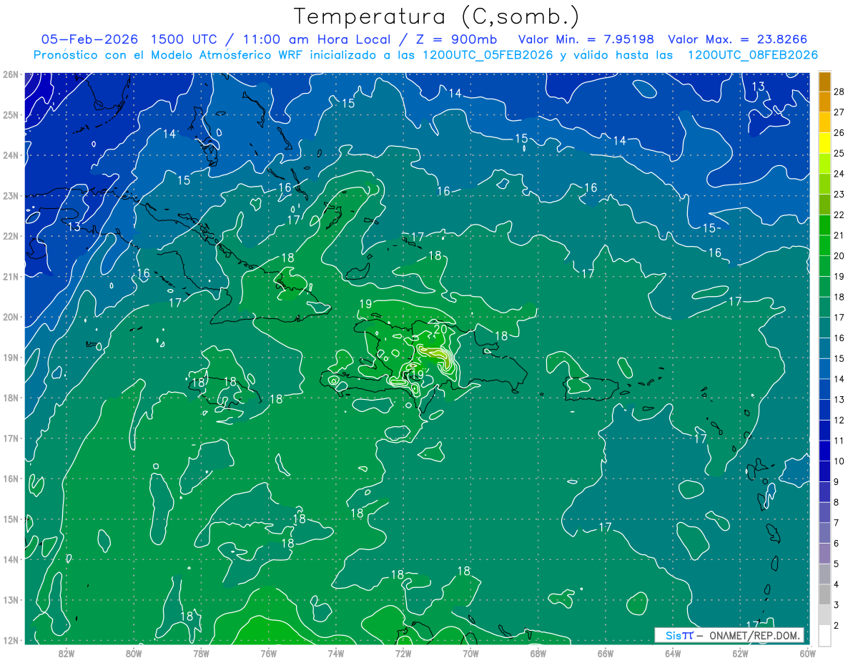The width and height of the screenshot is (858, 663).
Task: Select the init time "1200UTC_05FEB2026"
Action: (x=488, y=55)
